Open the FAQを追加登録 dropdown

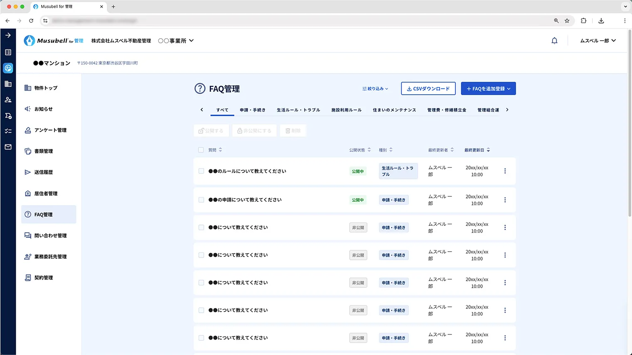[x=488, y=88]
